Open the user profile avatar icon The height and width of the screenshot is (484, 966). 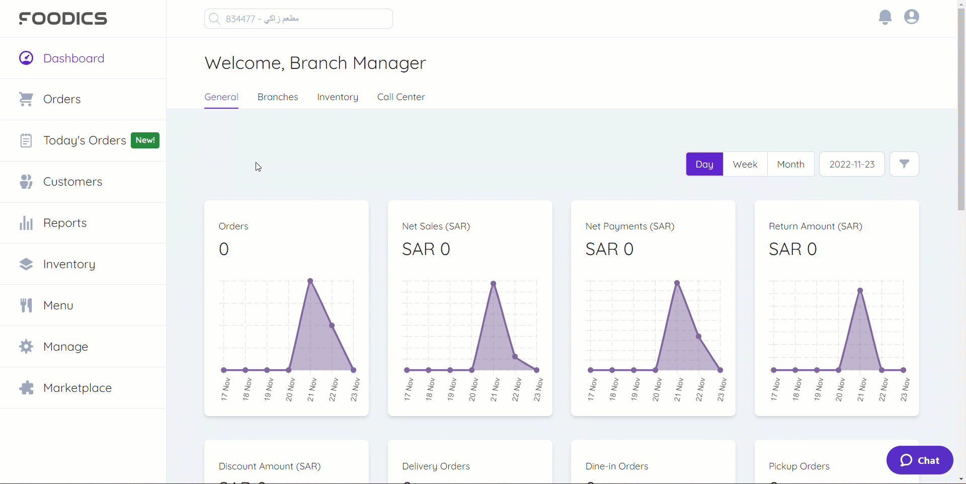(x=911, y=17)
